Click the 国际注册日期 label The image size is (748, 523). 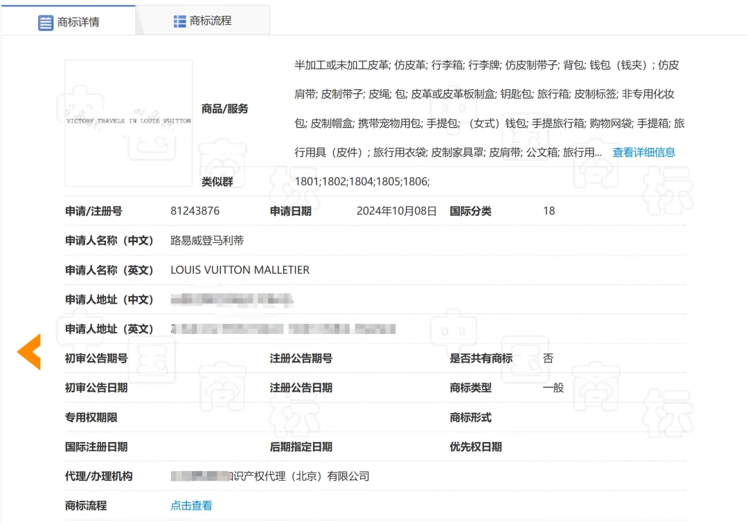(96, 447)
